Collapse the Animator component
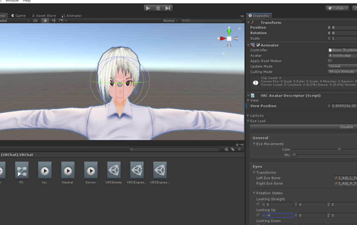357x225 pixels. click(248, 45)
